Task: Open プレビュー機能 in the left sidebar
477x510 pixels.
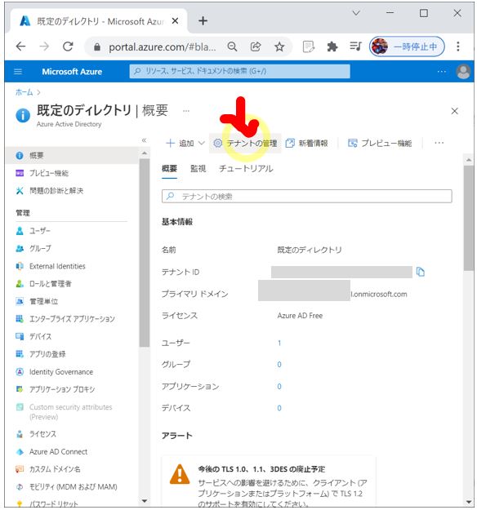Action: [49, 173]
